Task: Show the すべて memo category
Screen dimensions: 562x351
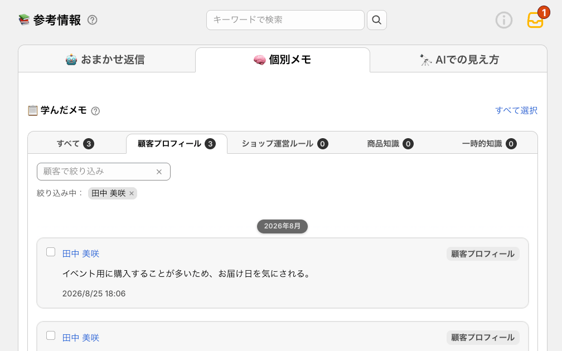Action: [76, 144]
